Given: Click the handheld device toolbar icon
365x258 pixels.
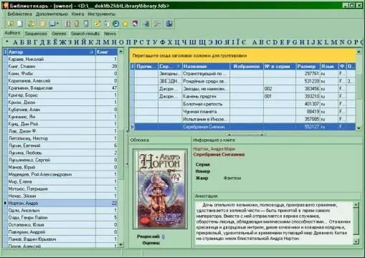Looking at the screenshot, I should click(x=86, y=24).
